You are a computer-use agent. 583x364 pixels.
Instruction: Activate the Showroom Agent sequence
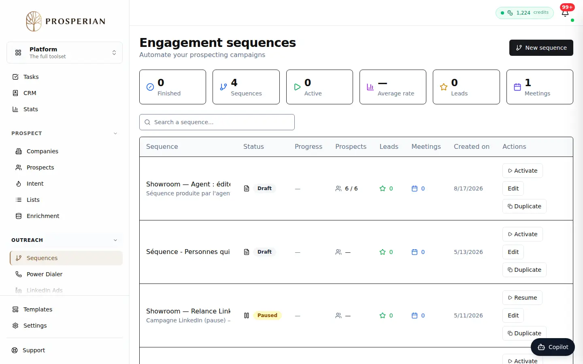tap(523, 171)
